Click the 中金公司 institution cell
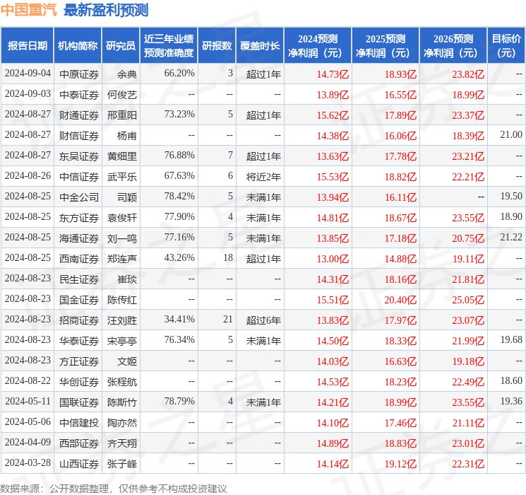Viewport: 526px width, 495px height. click(79, 197)
